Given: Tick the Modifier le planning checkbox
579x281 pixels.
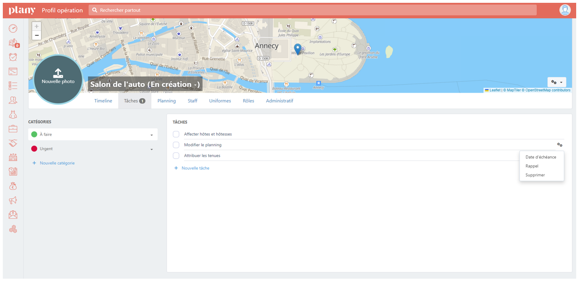Looking at the screenshot, I should [176, 145].
